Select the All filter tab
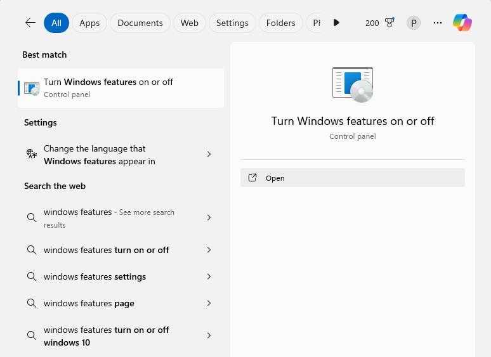The height and width of the screenshot is (357, 491). [56, 23]
